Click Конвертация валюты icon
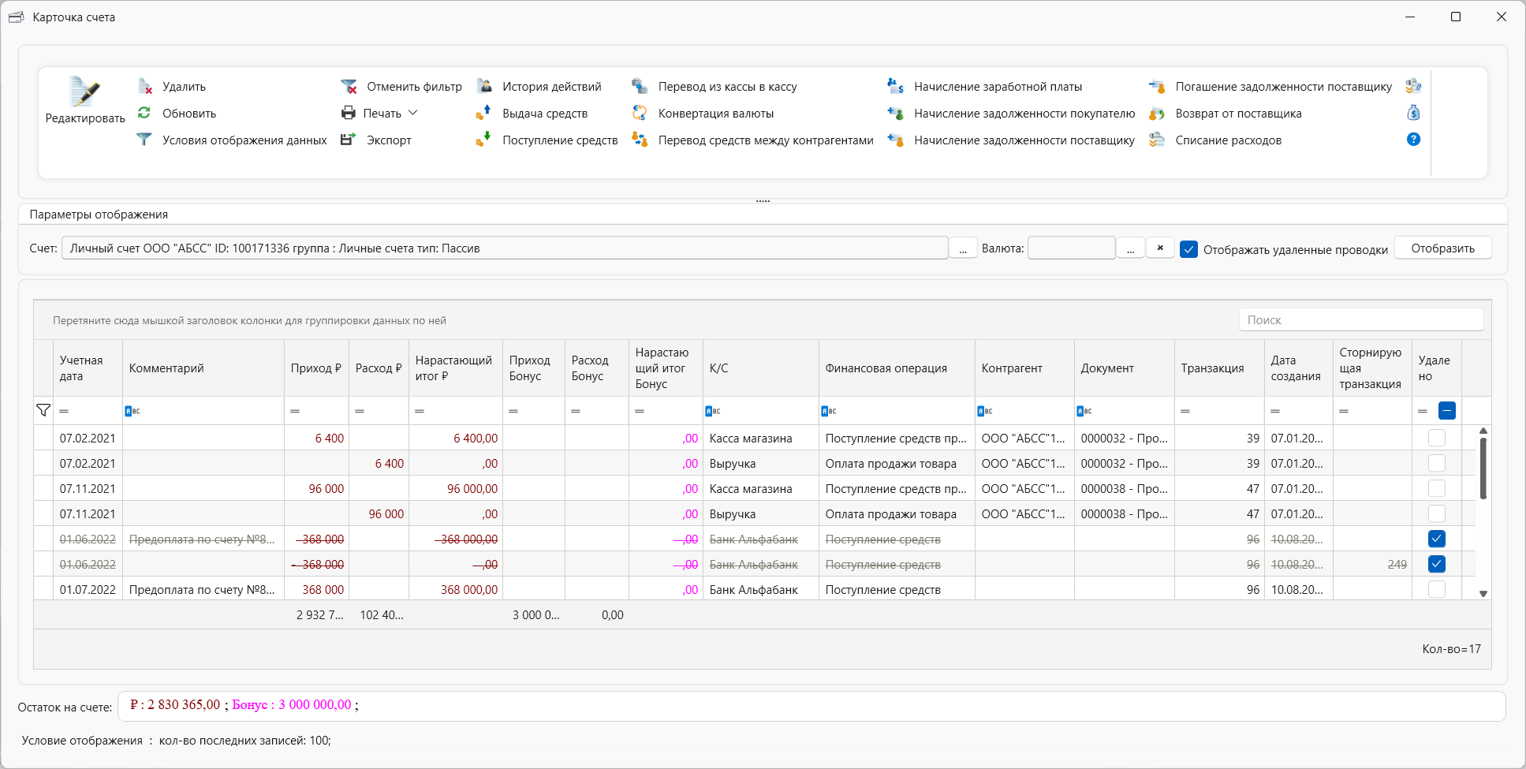 (640, 113)
